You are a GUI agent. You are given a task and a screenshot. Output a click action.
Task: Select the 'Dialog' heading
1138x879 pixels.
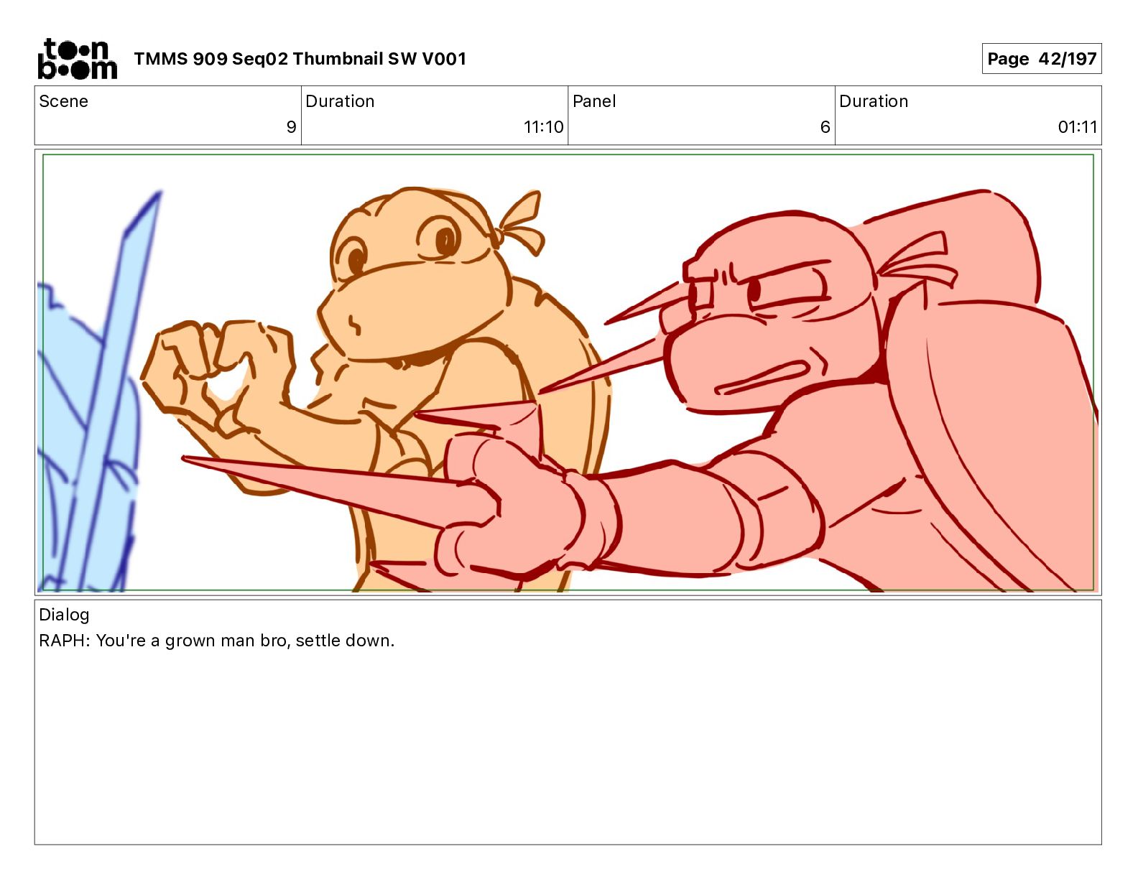pos(64,615)
